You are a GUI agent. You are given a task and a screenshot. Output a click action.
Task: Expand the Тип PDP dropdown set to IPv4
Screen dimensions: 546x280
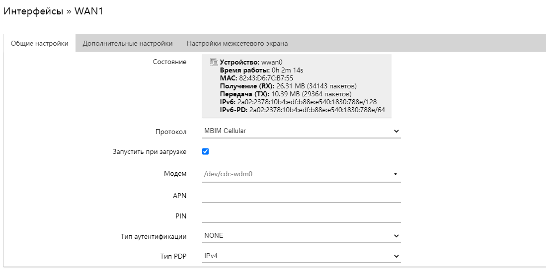(x=301, y=256)
